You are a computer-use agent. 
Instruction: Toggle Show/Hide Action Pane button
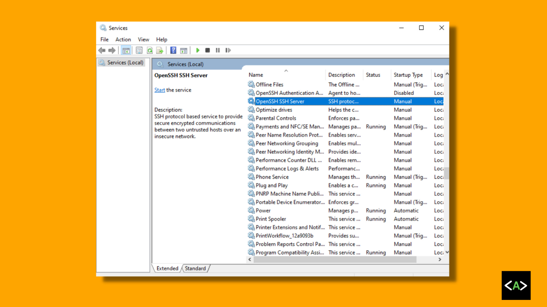184,50
